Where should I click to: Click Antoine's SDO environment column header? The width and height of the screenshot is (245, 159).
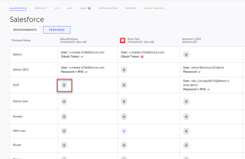[191, 40]
